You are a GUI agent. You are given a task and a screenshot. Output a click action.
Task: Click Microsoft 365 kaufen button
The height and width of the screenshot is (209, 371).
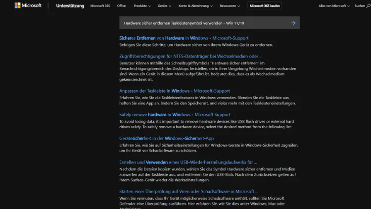(265, 5)
